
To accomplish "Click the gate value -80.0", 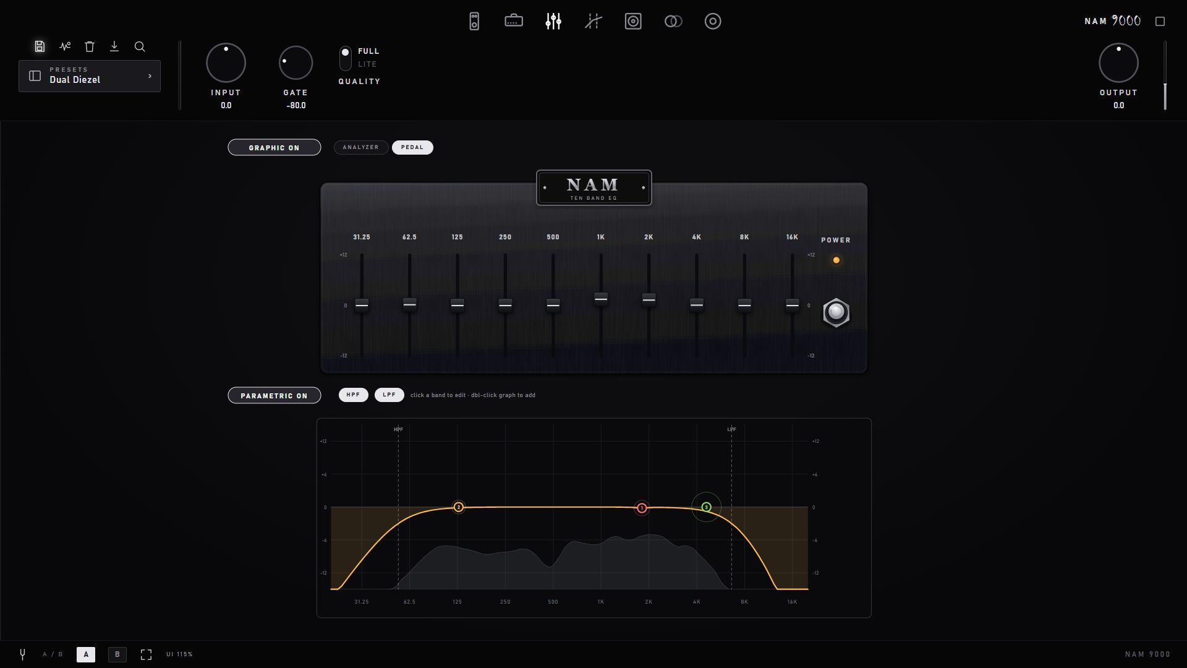I will click(296, 106).
